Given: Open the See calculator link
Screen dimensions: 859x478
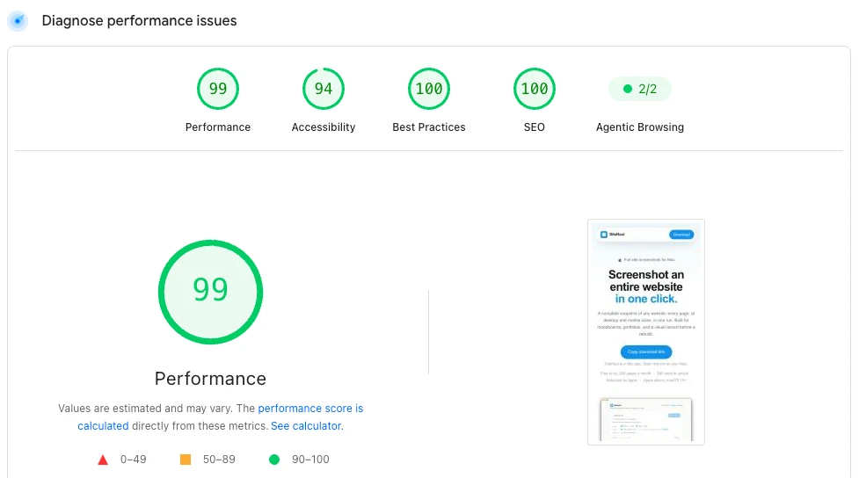Looking at the screenshot, I should [x=306, y=426].
